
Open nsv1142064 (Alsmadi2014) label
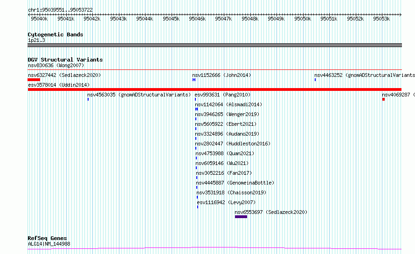(x=228, y=104)
